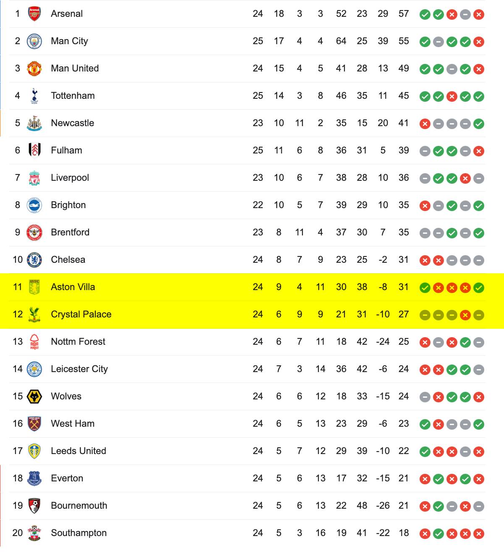Screen dimensions: 504x560
Task: Click the Man City club crest
Action: click(x=34, y=41)
